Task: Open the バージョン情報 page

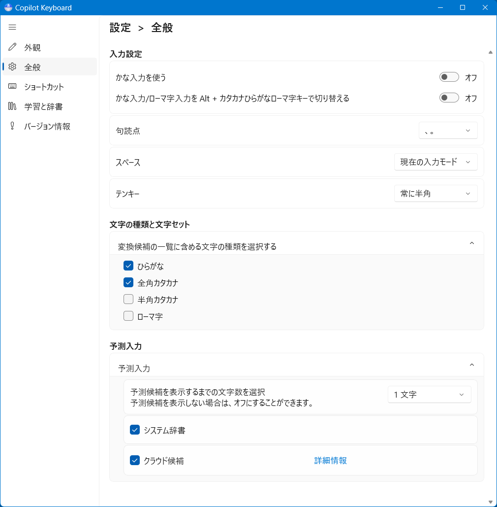Action: click(x=50, y=126)
